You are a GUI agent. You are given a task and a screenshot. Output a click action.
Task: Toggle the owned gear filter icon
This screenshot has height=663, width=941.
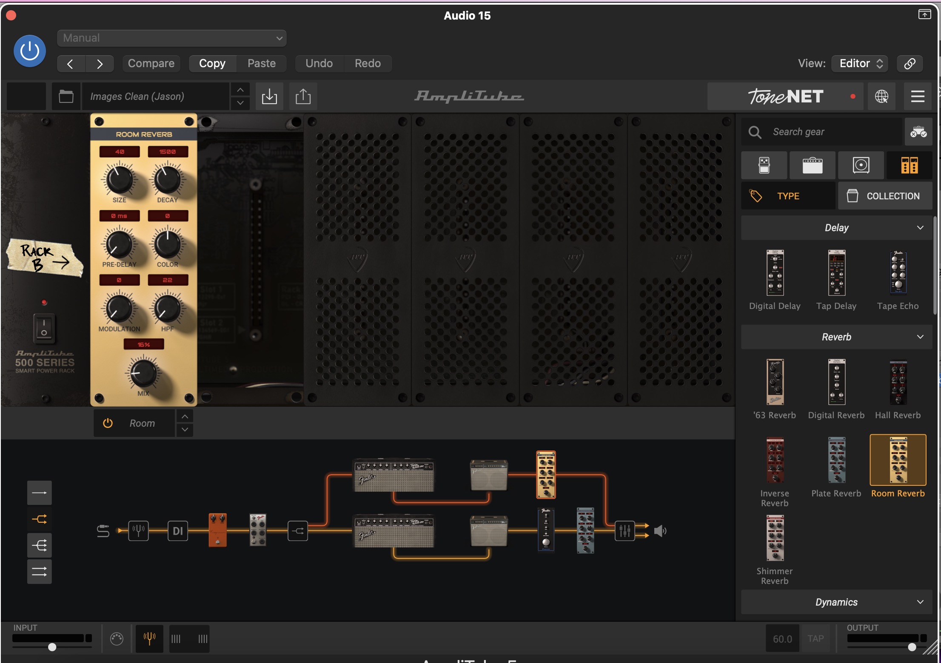click(918, 132)
